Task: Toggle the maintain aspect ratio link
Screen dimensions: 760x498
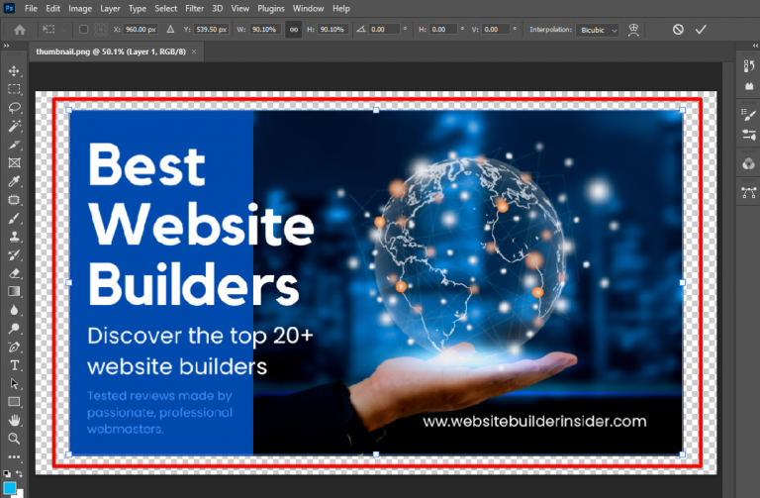Action: coord(294,30)
